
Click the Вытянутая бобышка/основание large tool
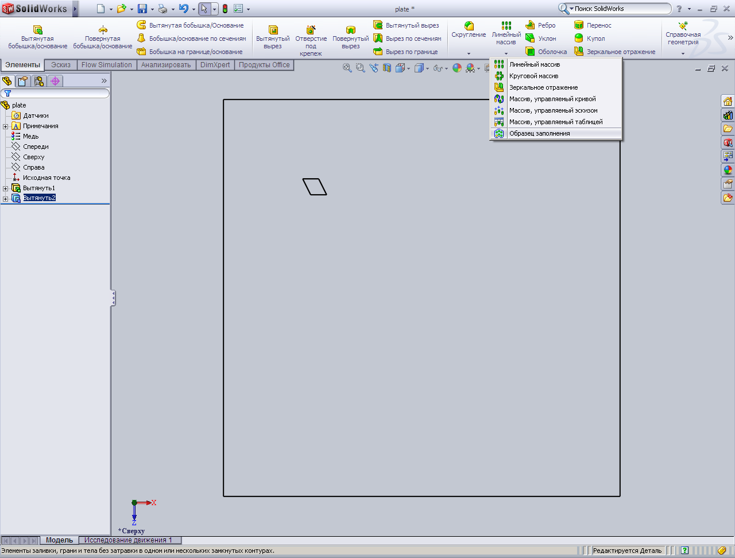coord(38,37)
